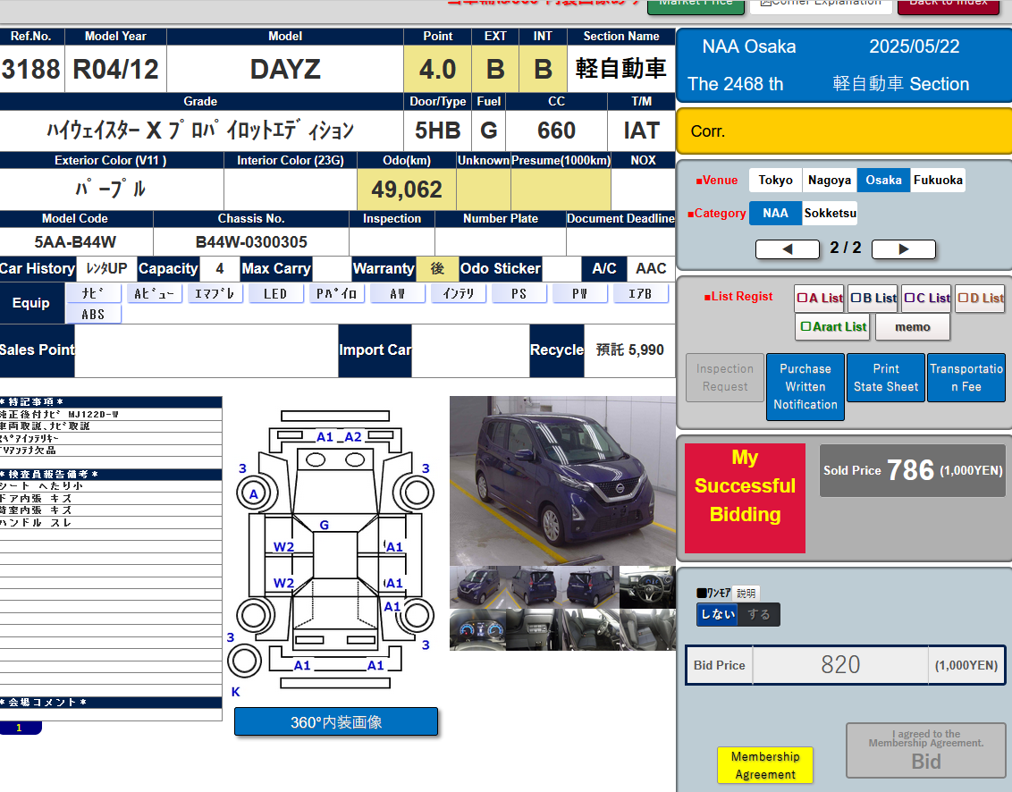This screenshot has width=1012, height=792.
Task: Click the Print State Sheet button
Action: (885, 377)
